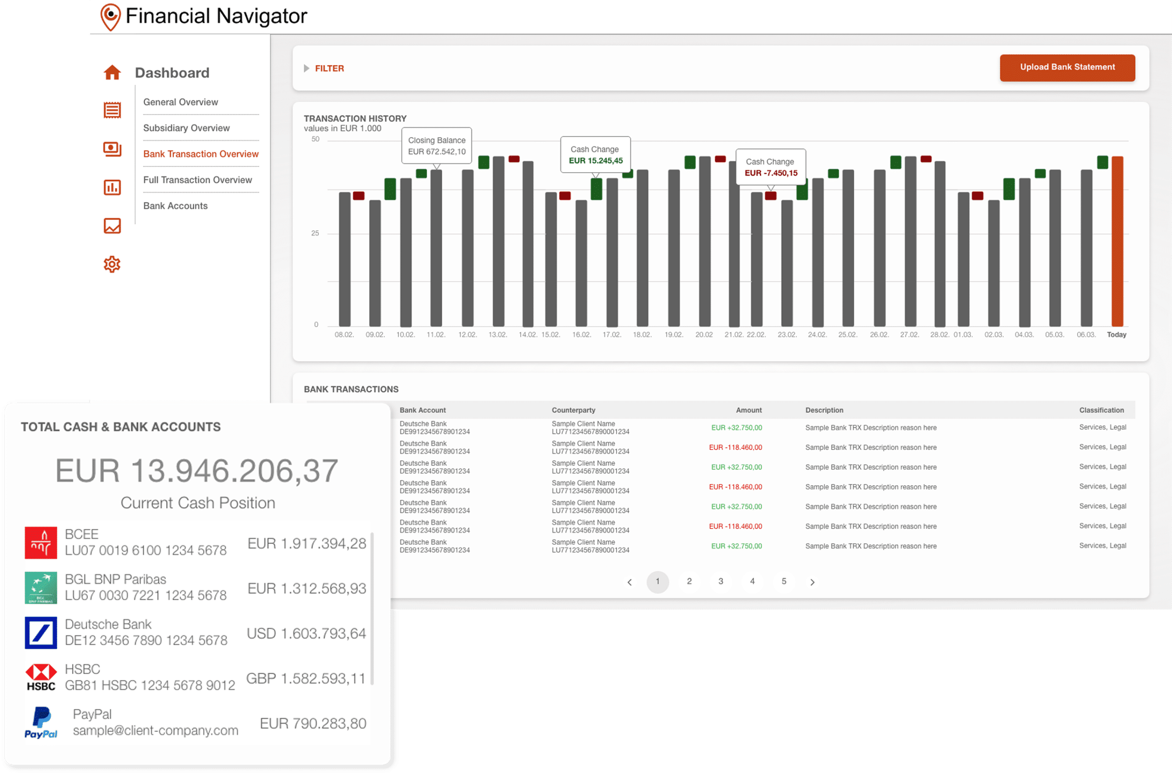This screenshot has height=775, width=1172.
Task: Go to previous transactions page arrow
Action: [629, 582]
